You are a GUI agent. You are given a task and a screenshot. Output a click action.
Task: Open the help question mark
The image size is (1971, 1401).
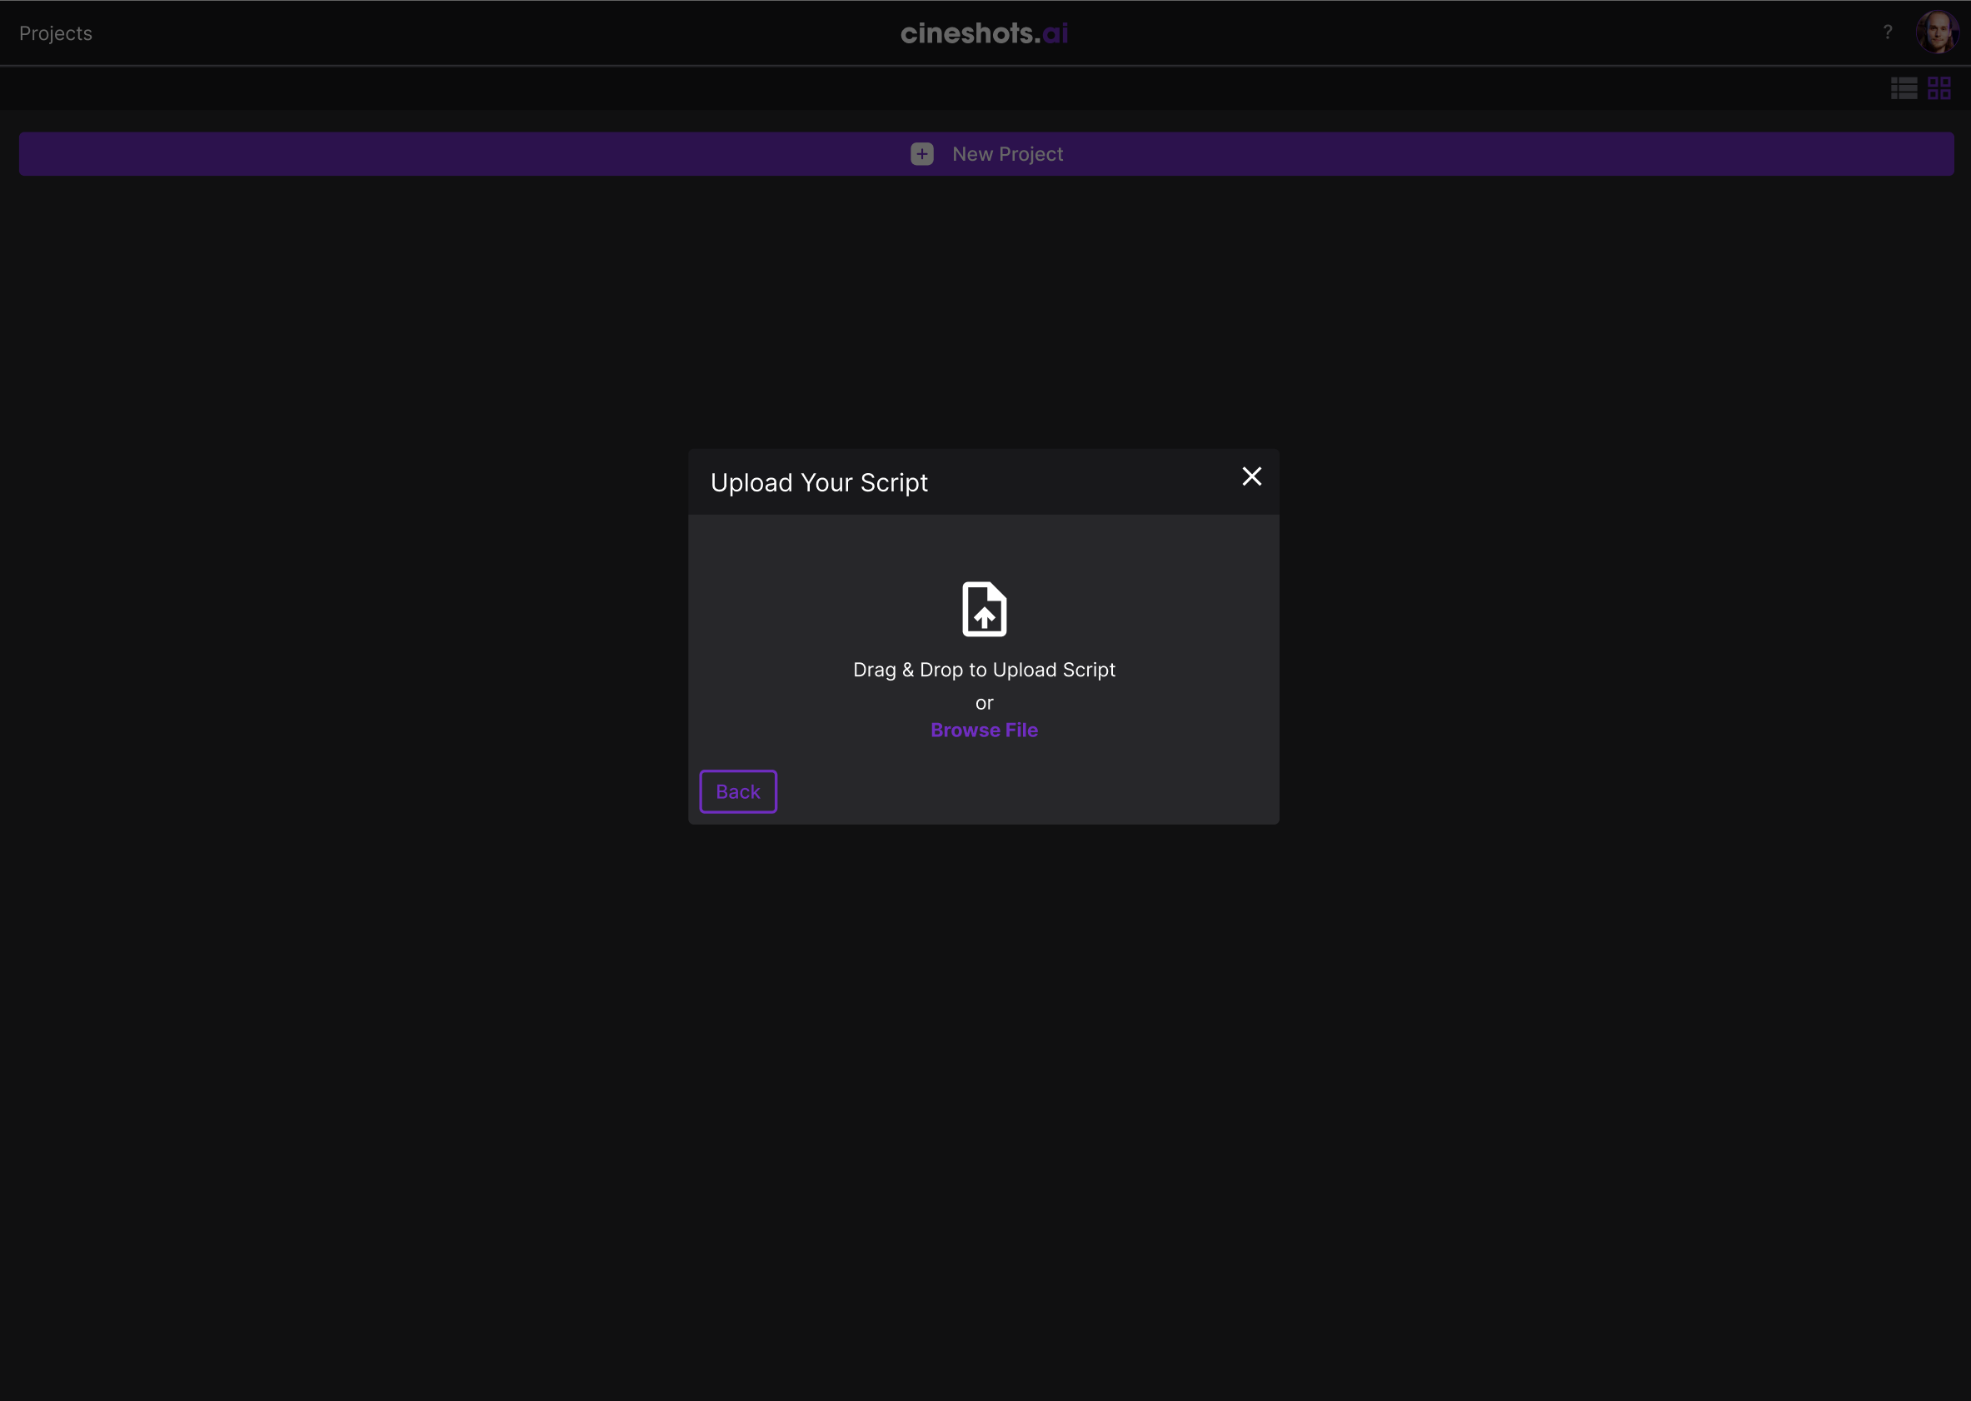(x=1889, y=32)
